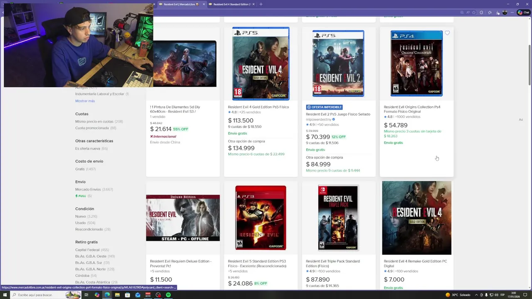This screenshot has height=299, width=532.
Task: Click the read aloud icon in address bar
Action: tap(468, 12)
